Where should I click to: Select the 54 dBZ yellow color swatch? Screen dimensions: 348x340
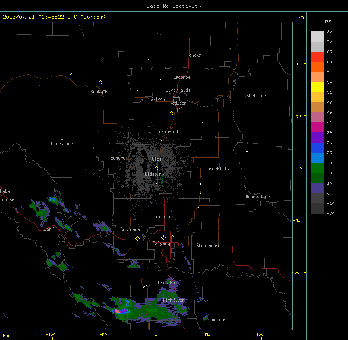pyautogui.click(x=317, y=87)
